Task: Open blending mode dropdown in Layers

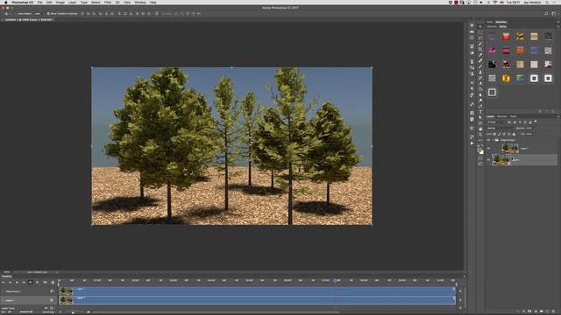Action: [x=501, y=128]
